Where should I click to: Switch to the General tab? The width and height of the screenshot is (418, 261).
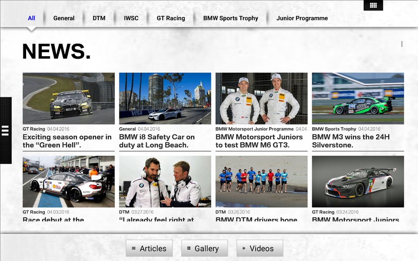[64, 18]
